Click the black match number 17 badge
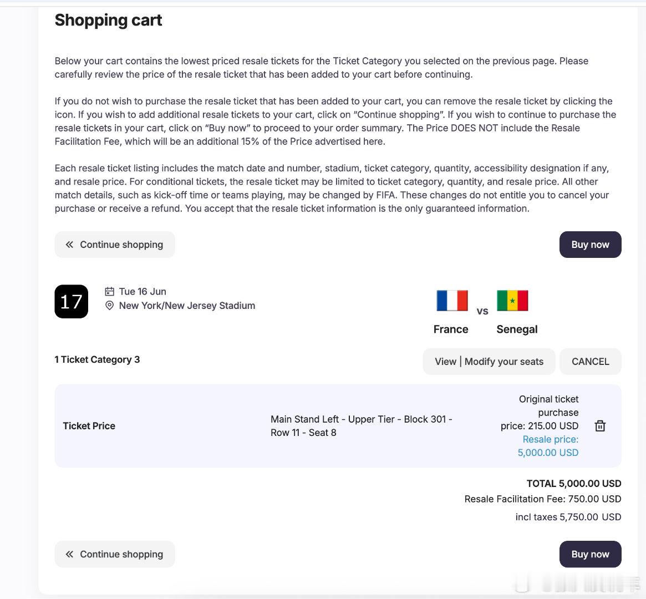The height and width of the screenshot is (599, 646). [71, 302]
